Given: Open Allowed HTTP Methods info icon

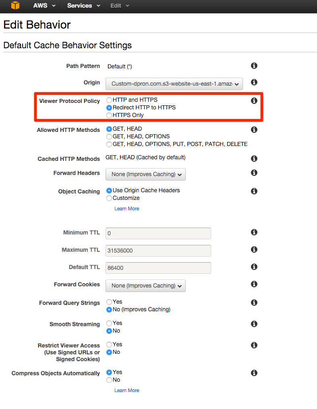Looking at the screenshot, I should [x=254, y=129].
